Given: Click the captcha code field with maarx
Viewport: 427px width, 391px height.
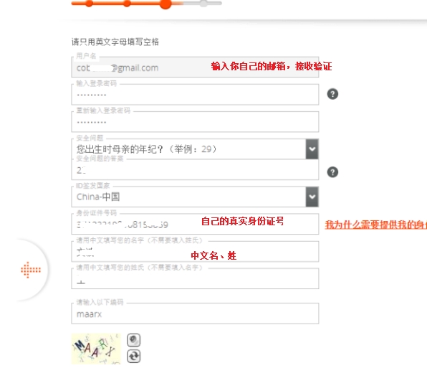Looking at the screenshot, I should tap(195, 314).
